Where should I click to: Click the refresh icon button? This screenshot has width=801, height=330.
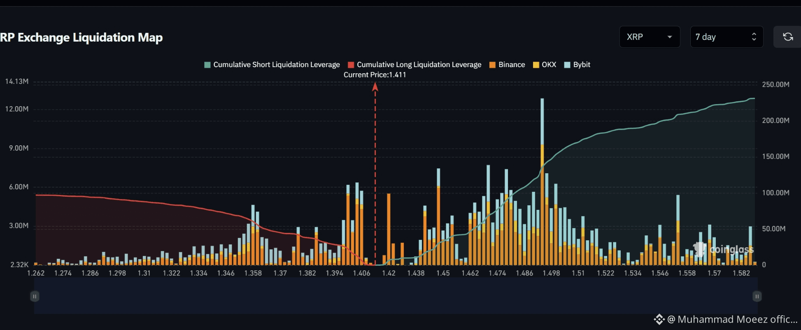(x=787, y=37)
